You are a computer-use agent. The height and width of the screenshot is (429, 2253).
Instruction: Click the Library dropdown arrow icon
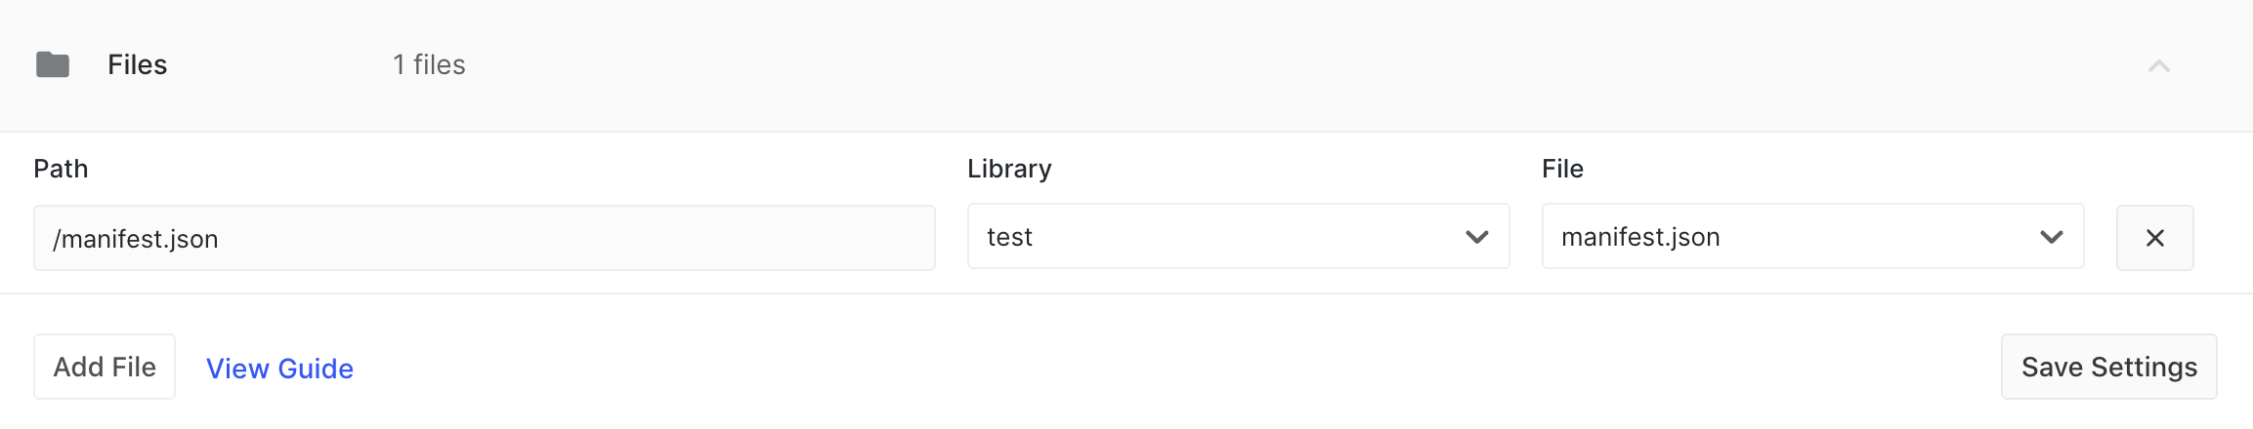(1476, 237)
